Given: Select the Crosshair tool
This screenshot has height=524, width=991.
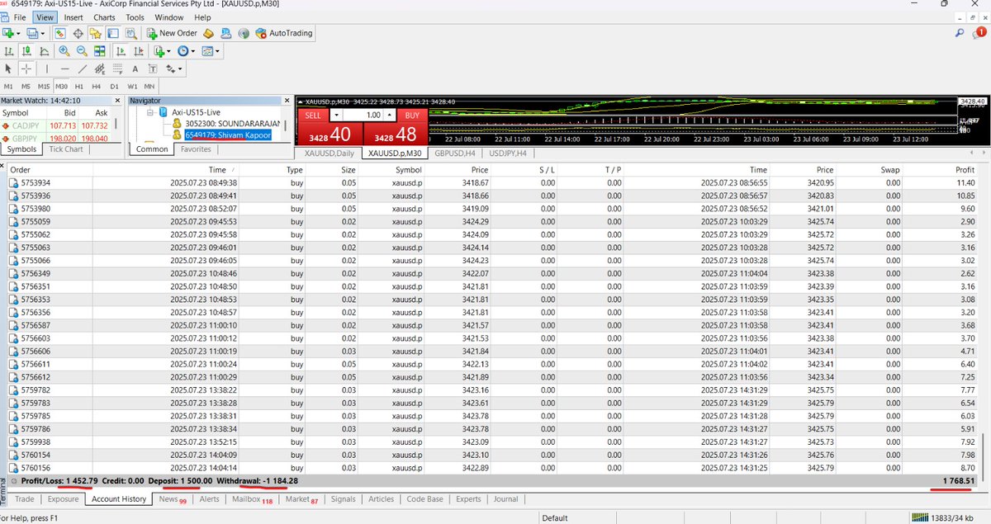Looking at the screenshot, I should pyautogui.click(x=26, y=69).
